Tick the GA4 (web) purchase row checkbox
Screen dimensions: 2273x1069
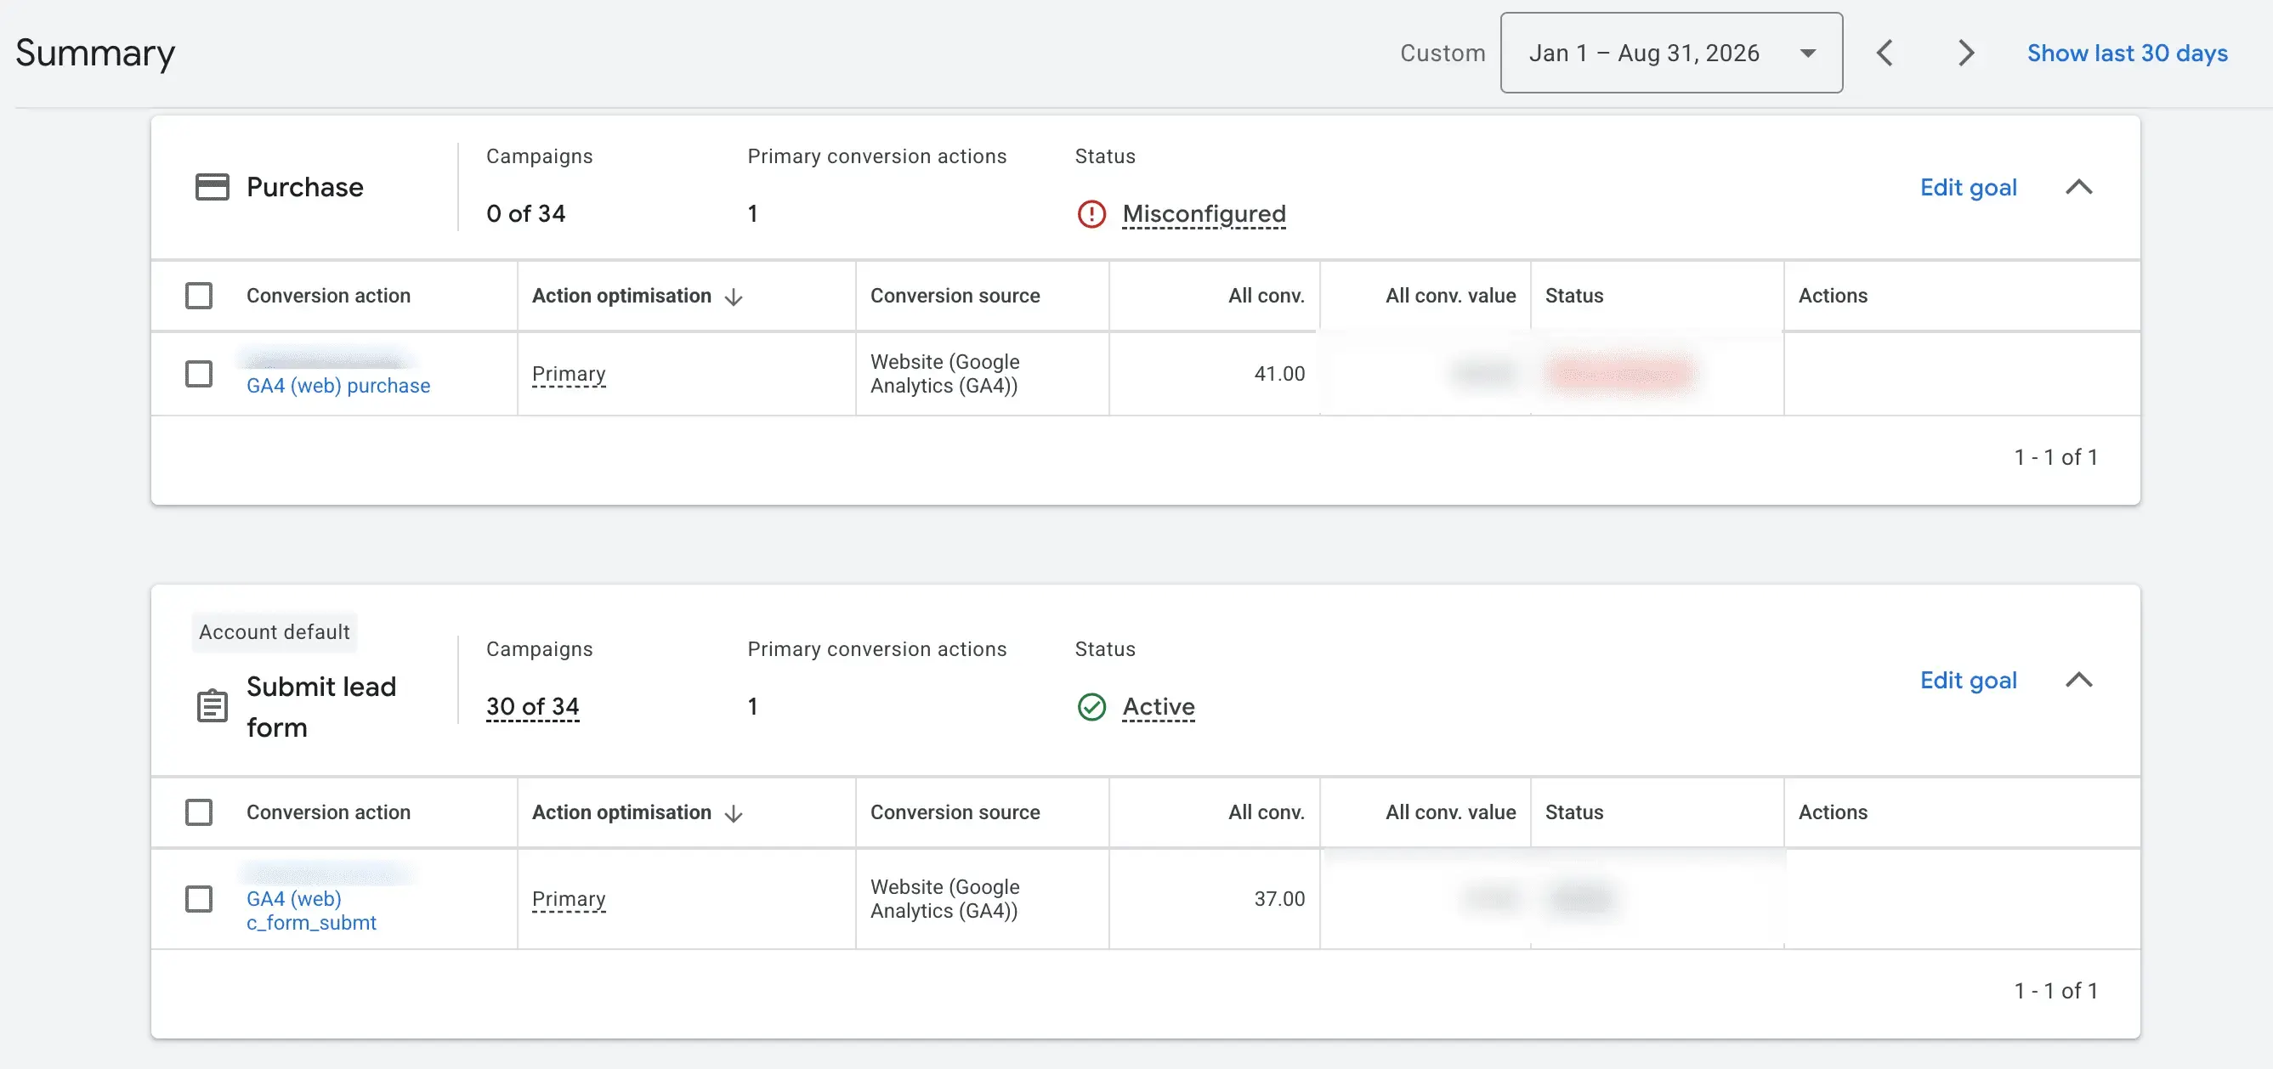tap(199, 374)
